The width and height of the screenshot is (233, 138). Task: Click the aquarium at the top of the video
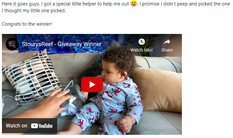67,44
